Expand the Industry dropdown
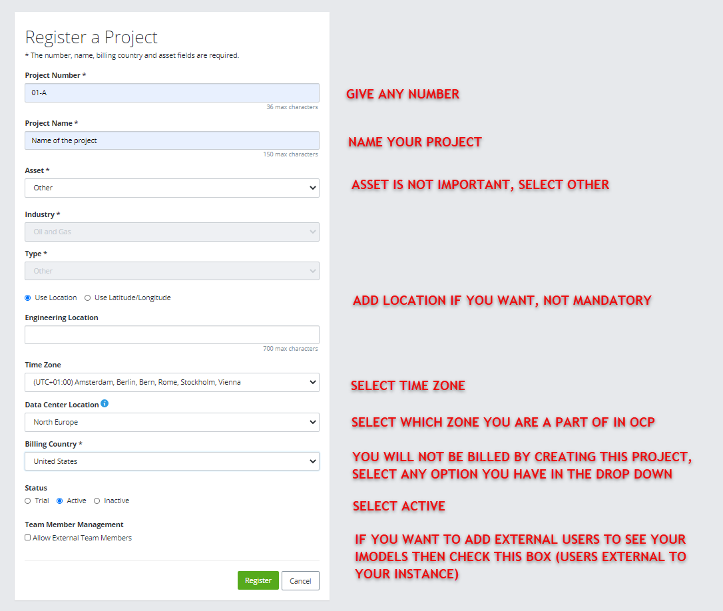Screen dimensions: 723x611 tap(172, 232)
